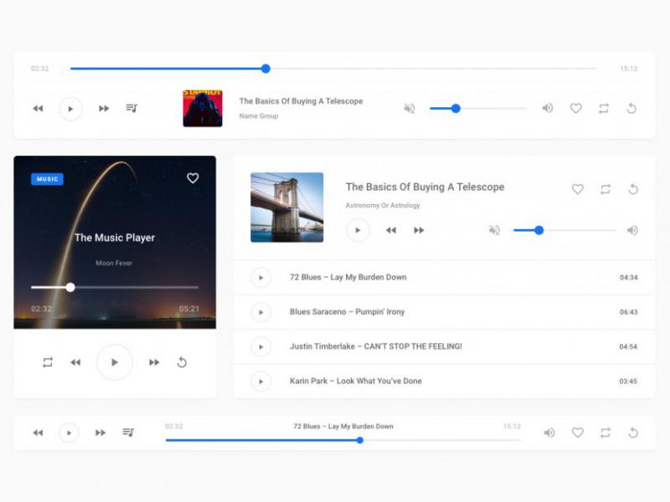Mute volume in playlist panel
The height and width of the screenshot is (502, 670).
point(494,230)
